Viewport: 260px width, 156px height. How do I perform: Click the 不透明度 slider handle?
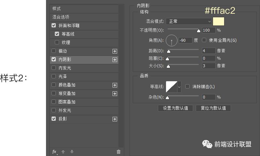click(x=198, y=31)
